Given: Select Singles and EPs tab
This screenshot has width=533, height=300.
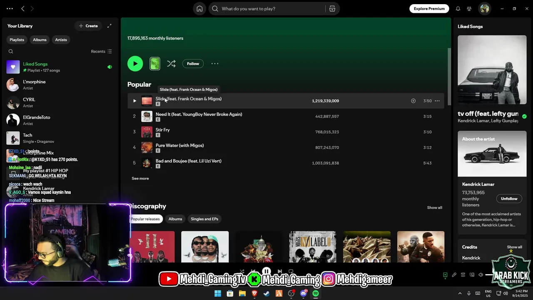Looking at the screenshot, I should pyautogui.click(x=204, y=219).
